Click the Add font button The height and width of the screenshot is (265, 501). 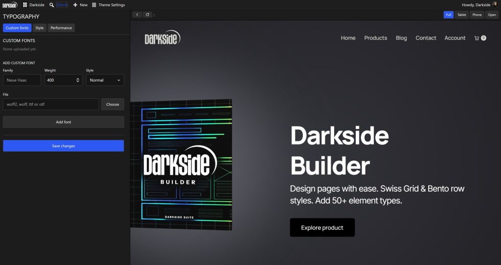click(63, 122)
